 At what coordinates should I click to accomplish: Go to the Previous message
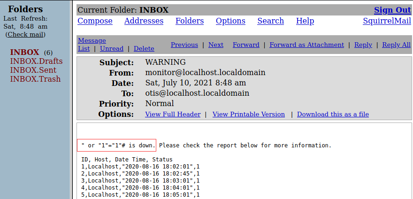[x=184, y=45]
